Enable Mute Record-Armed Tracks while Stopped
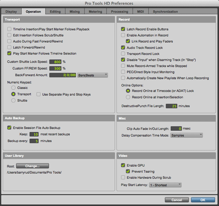The height and width of the screenshot is (206, 219). [x=123, y=66]
